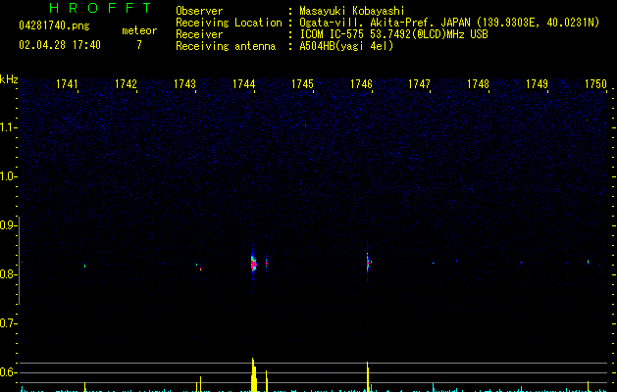617x392 pixels.
Task: Click the tallest yellow power spike near 1744
Action: pos(254,374)
